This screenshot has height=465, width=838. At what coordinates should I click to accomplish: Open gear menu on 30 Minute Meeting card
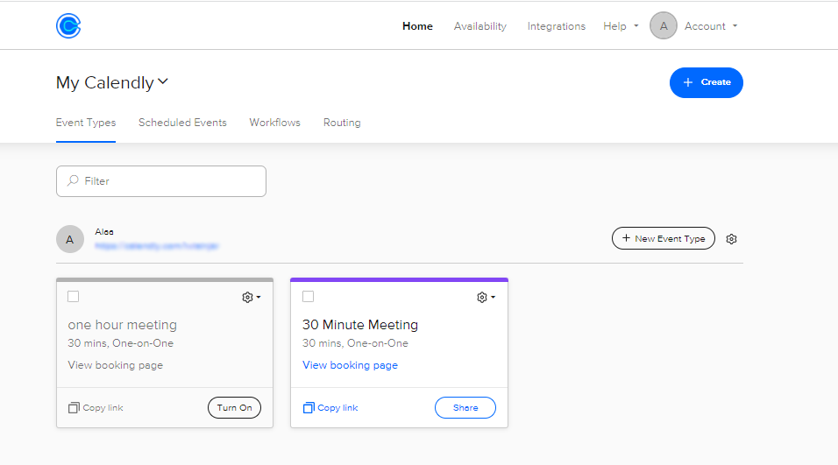point(486,298)
